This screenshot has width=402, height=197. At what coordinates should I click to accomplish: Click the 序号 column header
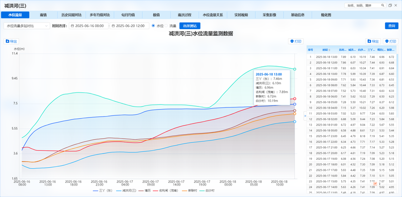coord(311,50)
